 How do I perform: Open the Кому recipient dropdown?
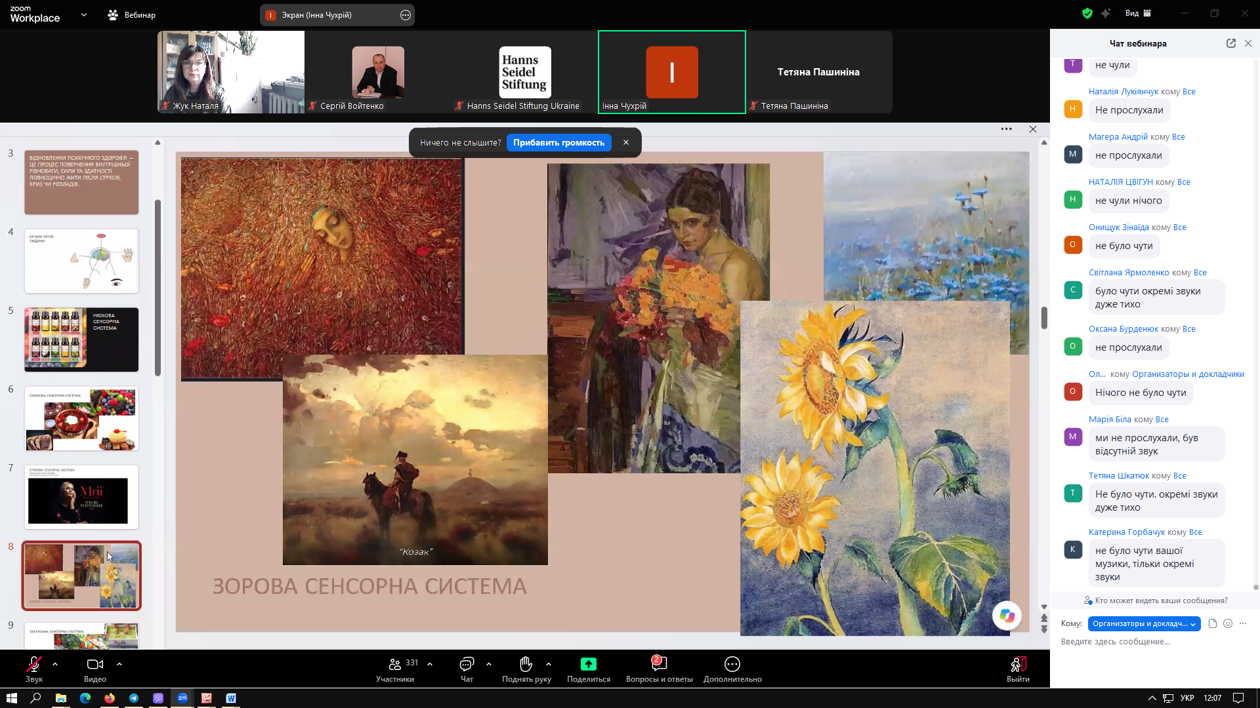(1144, 623)
